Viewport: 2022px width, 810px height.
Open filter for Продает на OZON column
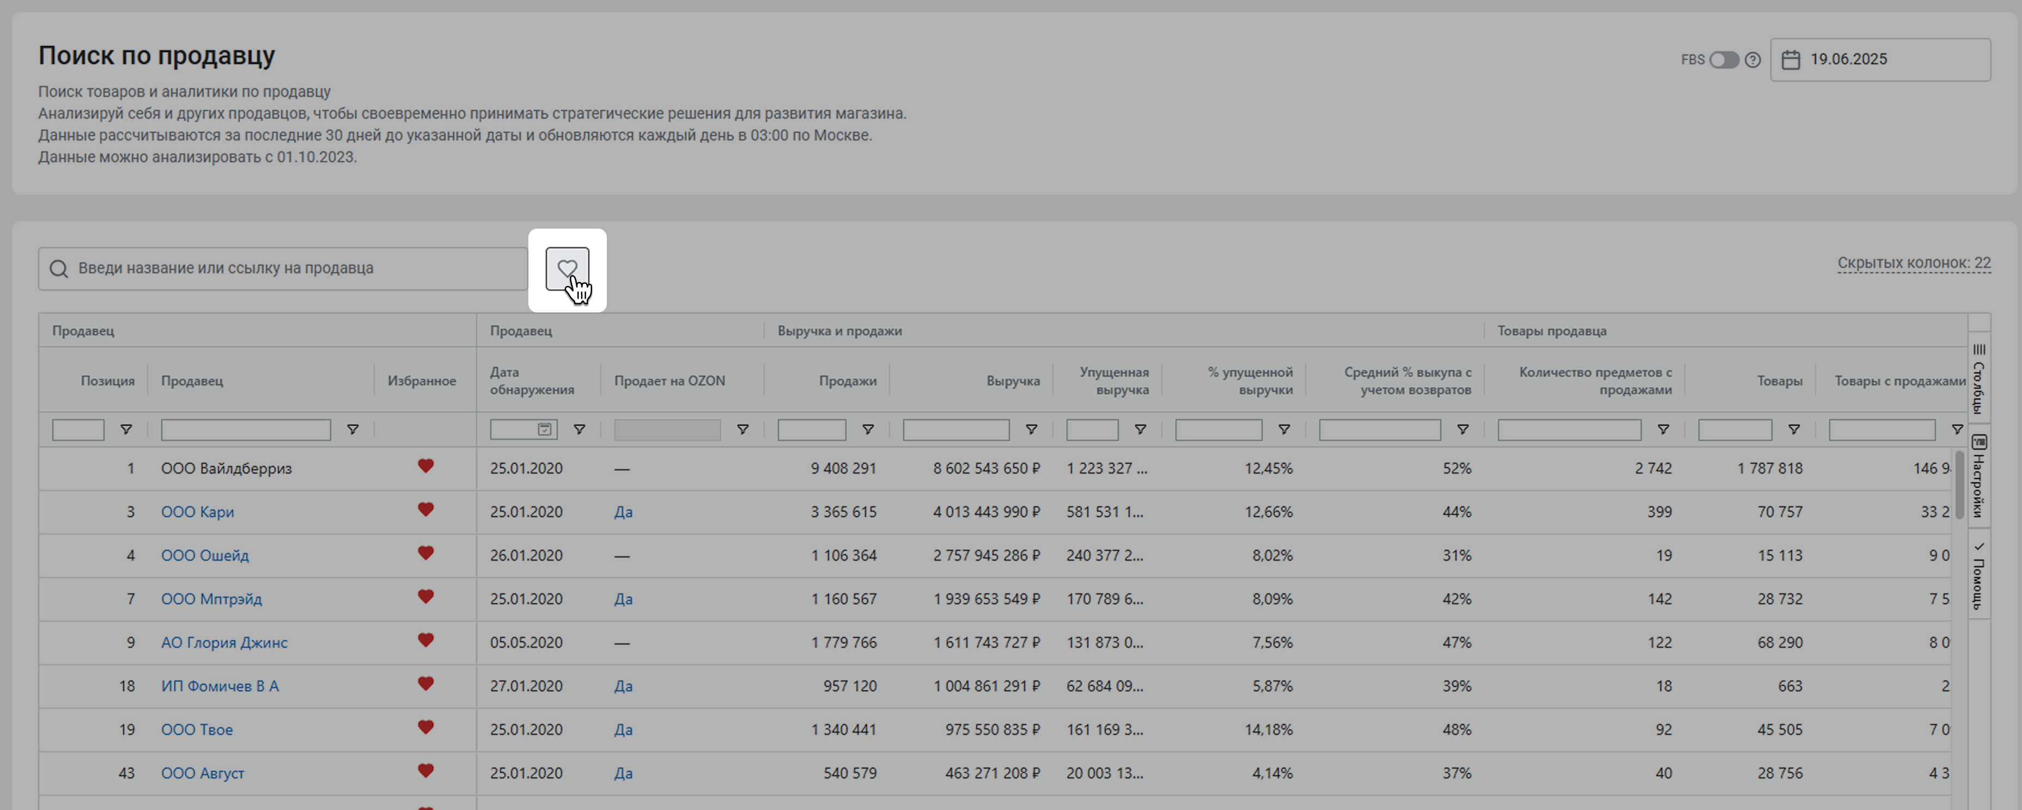point(742,429)
